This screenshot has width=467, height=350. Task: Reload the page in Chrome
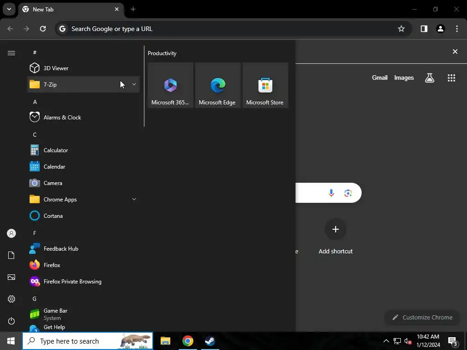point(43,29)
